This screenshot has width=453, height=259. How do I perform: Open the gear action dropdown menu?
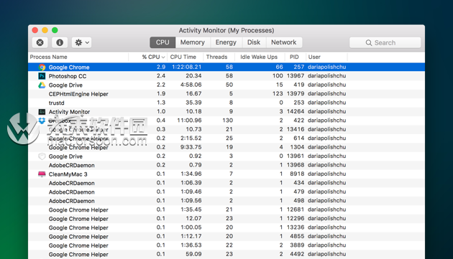[82, 42]
